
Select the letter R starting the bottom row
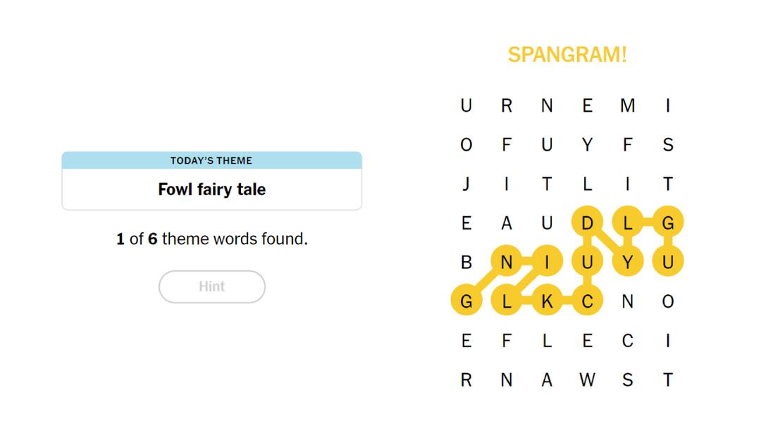tap(466, 380)
